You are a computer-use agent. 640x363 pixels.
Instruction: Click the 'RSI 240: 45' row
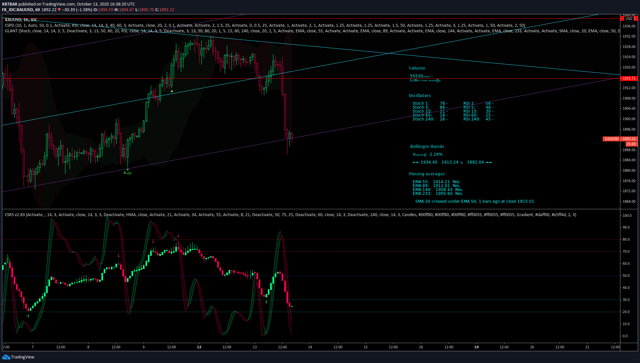tap(478, 119)
